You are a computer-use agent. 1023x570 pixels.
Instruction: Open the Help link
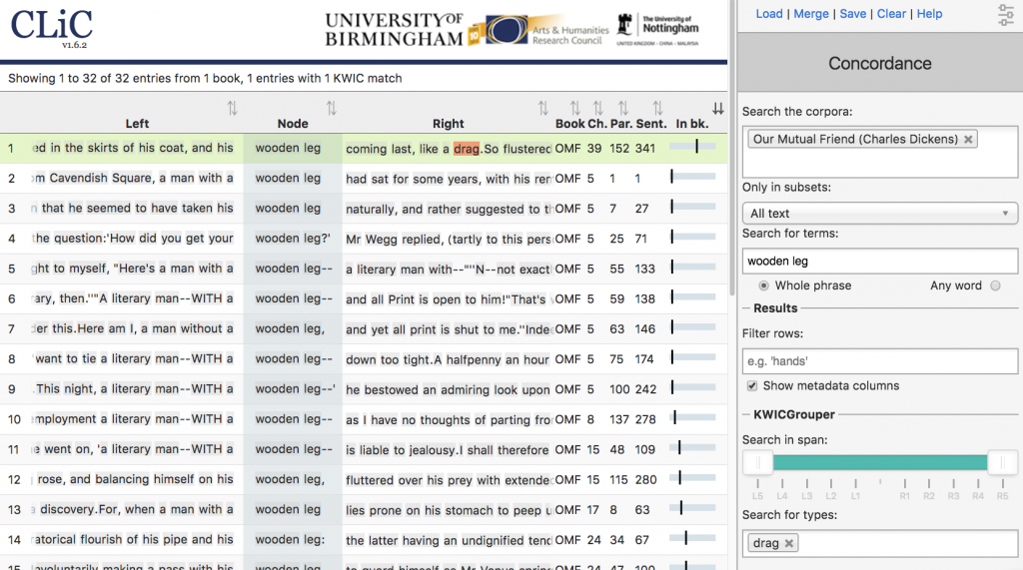coord(929,14)
